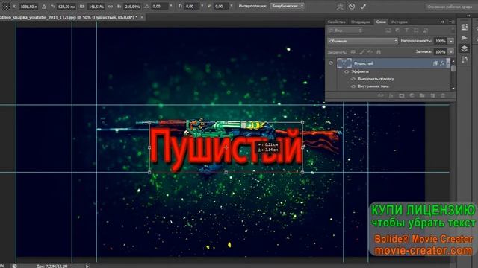
Task: Open the interpolation method dropdown
Action: click(287, 6)
